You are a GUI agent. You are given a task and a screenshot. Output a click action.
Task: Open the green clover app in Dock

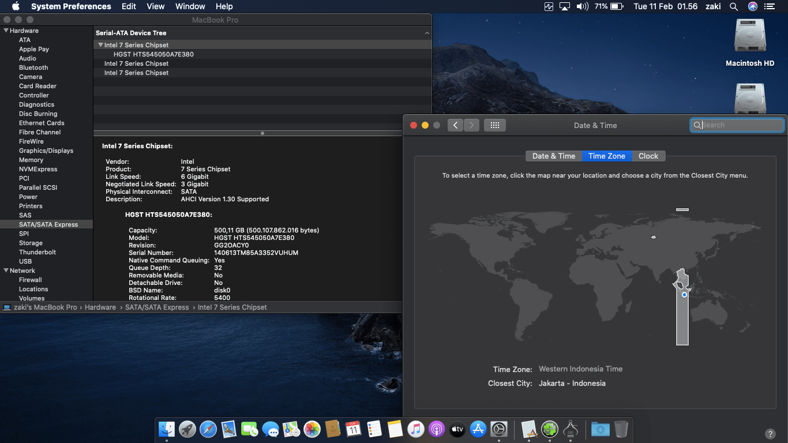(x=550, y=429)
